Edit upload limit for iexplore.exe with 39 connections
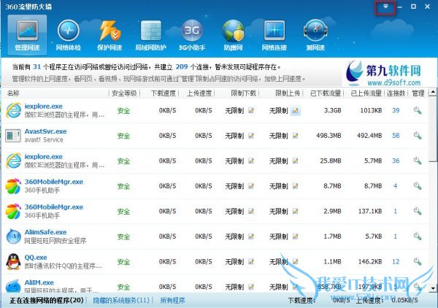Screen dimensions: 438x308 pyautogui.click(x=295, y=111)
